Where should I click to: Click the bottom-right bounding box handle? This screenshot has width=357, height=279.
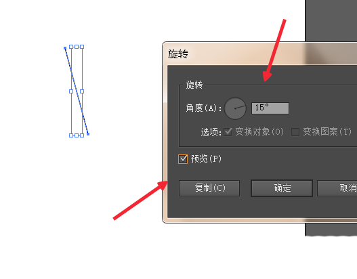pyautogui.click(x=82, y=135)
